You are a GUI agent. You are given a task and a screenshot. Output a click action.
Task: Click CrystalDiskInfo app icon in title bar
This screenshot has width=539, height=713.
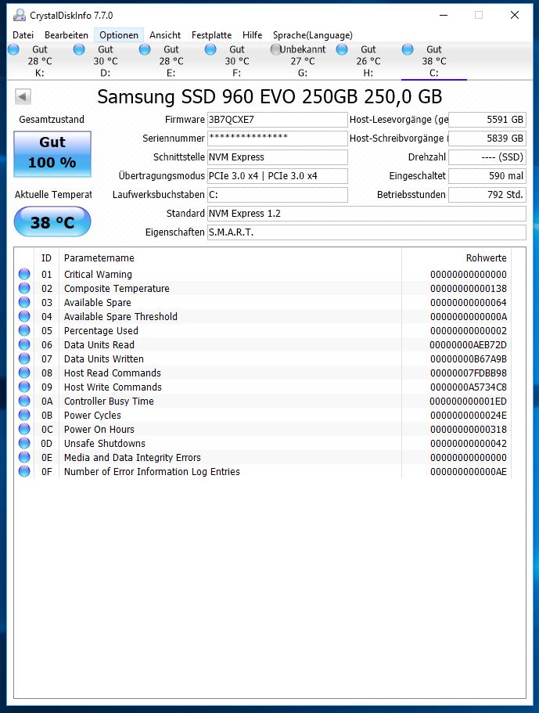coord(19,15)
